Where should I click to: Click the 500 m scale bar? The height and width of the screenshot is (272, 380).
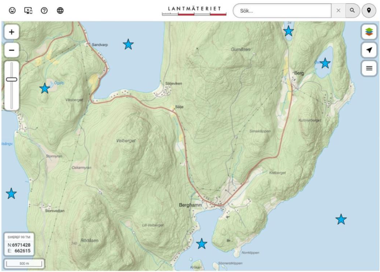[x=24, y=264]
